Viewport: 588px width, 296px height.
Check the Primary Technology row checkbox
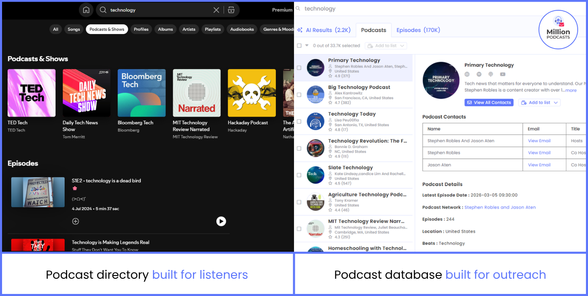tap(299, 68)
